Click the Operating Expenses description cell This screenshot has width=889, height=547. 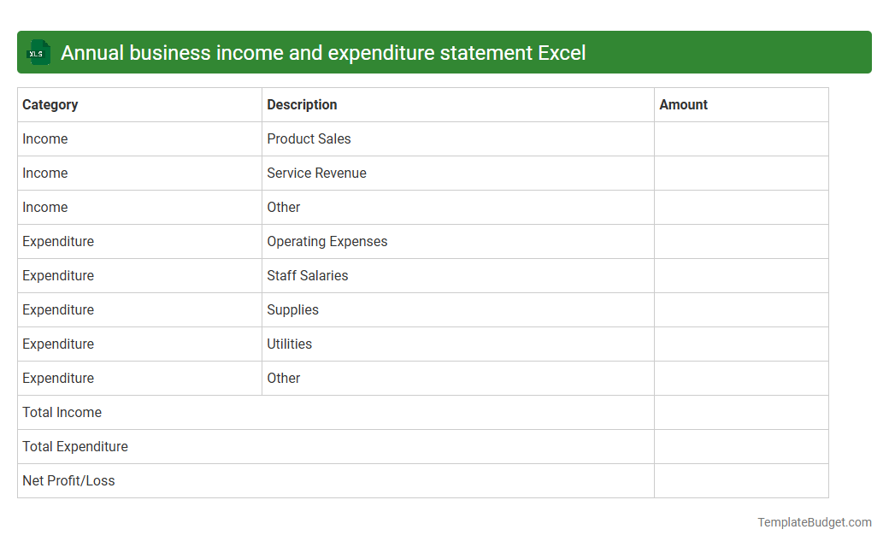pyautogui.click(x=327, y=241)
